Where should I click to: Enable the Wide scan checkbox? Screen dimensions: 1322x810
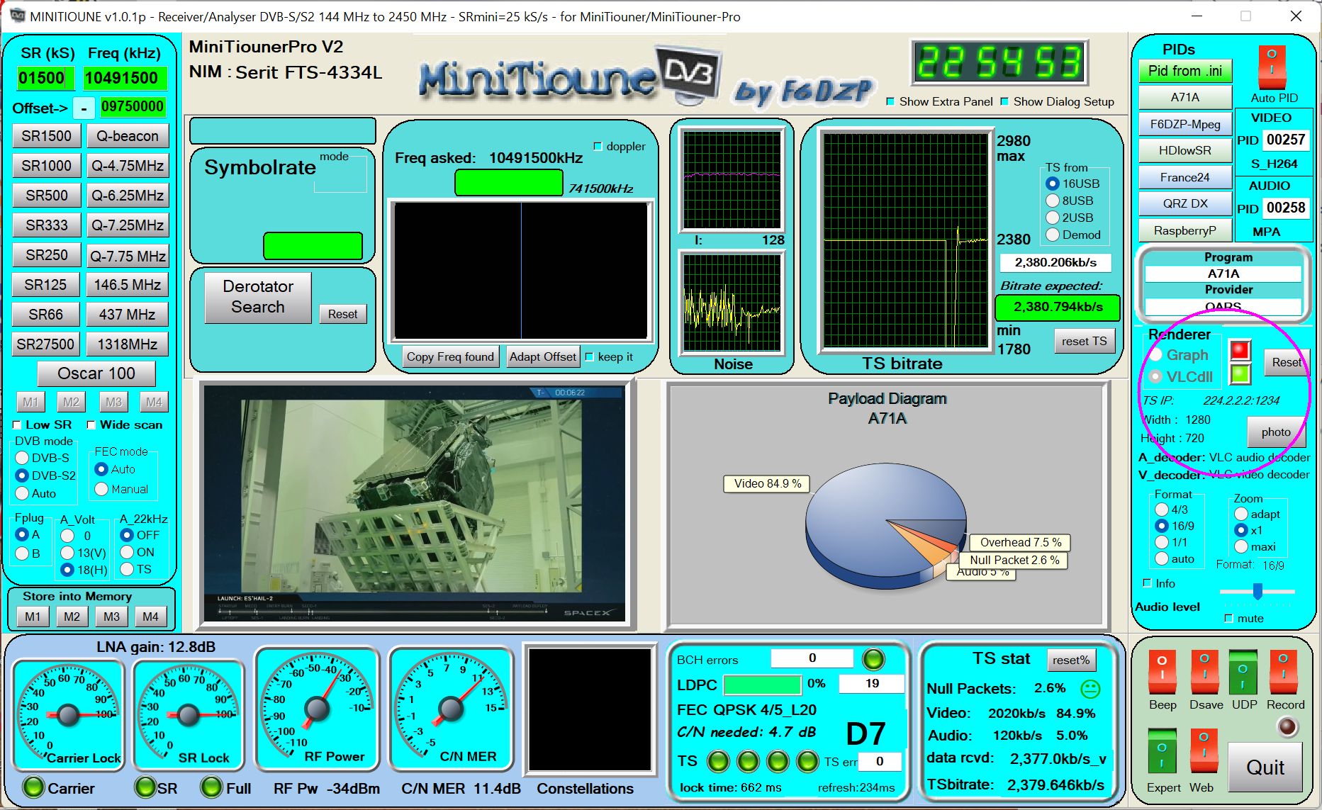point(91,425)
